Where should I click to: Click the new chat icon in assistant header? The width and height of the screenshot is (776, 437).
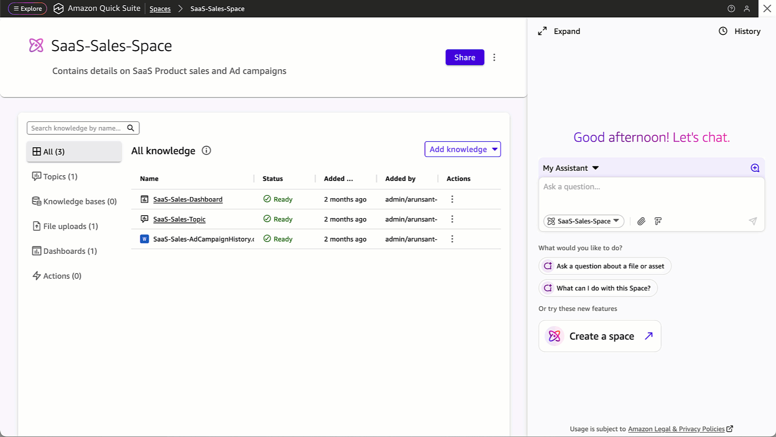755,168
